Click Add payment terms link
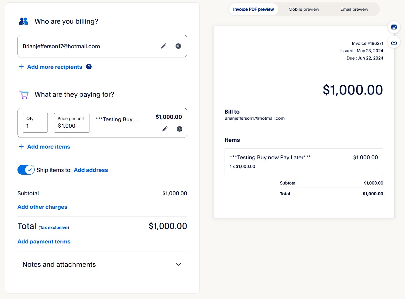This screenshot has width=405, height=299. tap(44, 242)
